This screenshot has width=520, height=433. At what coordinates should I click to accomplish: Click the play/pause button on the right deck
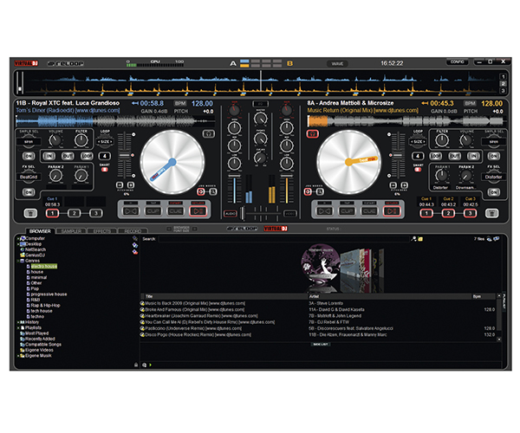coord(392,211)
